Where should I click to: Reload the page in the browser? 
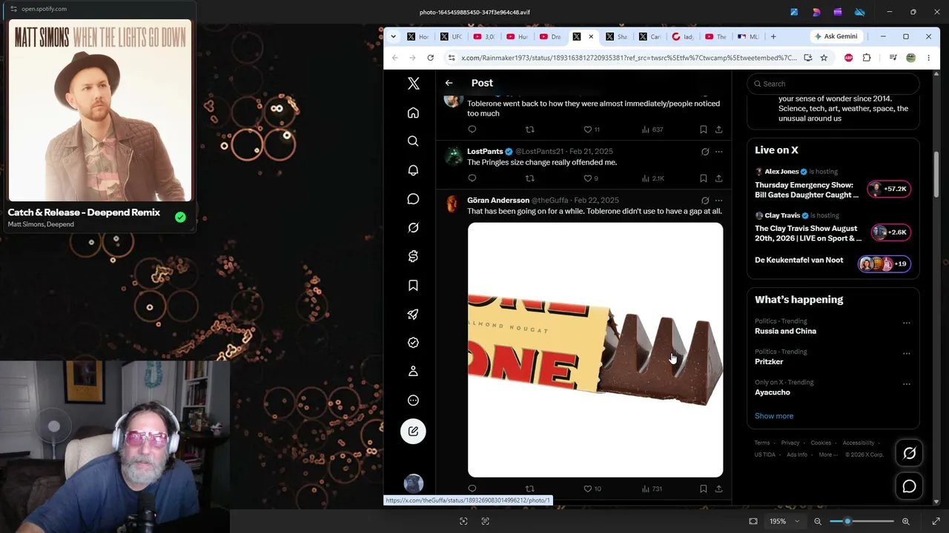pos(430,58)
